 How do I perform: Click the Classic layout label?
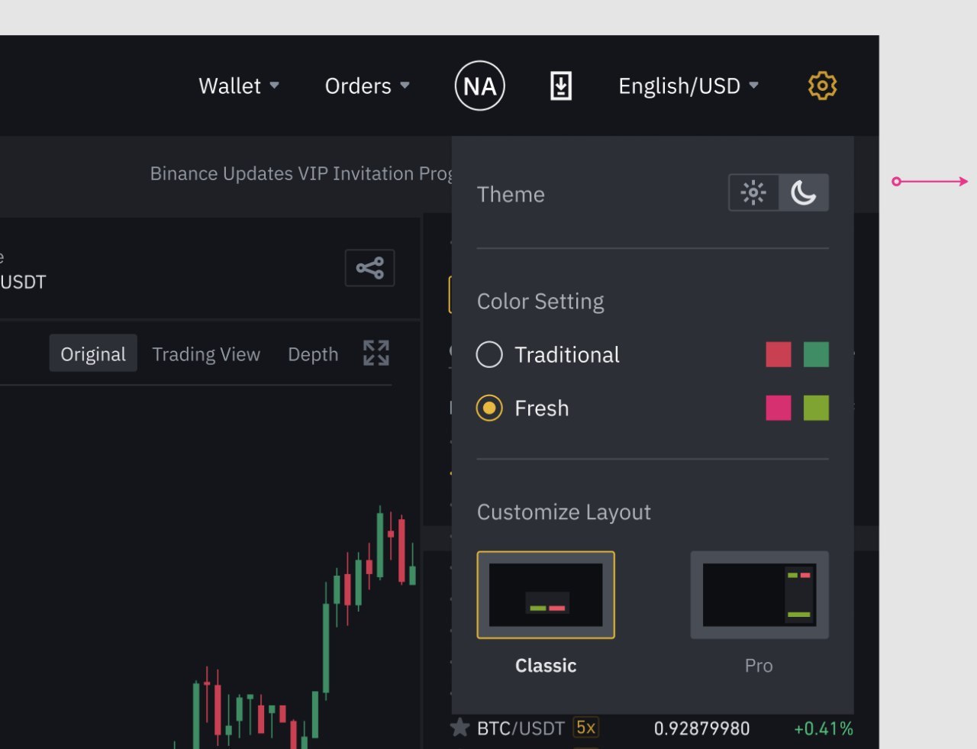coord(546,666)
